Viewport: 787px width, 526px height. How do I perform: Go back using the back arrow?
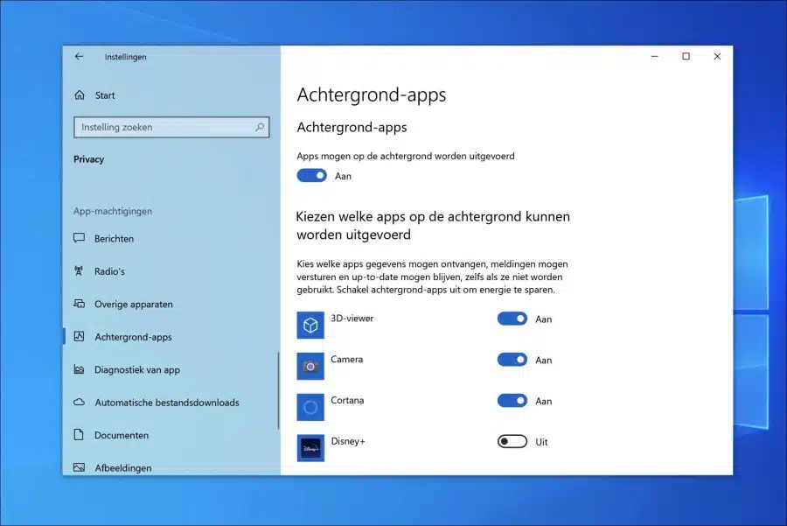[x=80, y=57]
